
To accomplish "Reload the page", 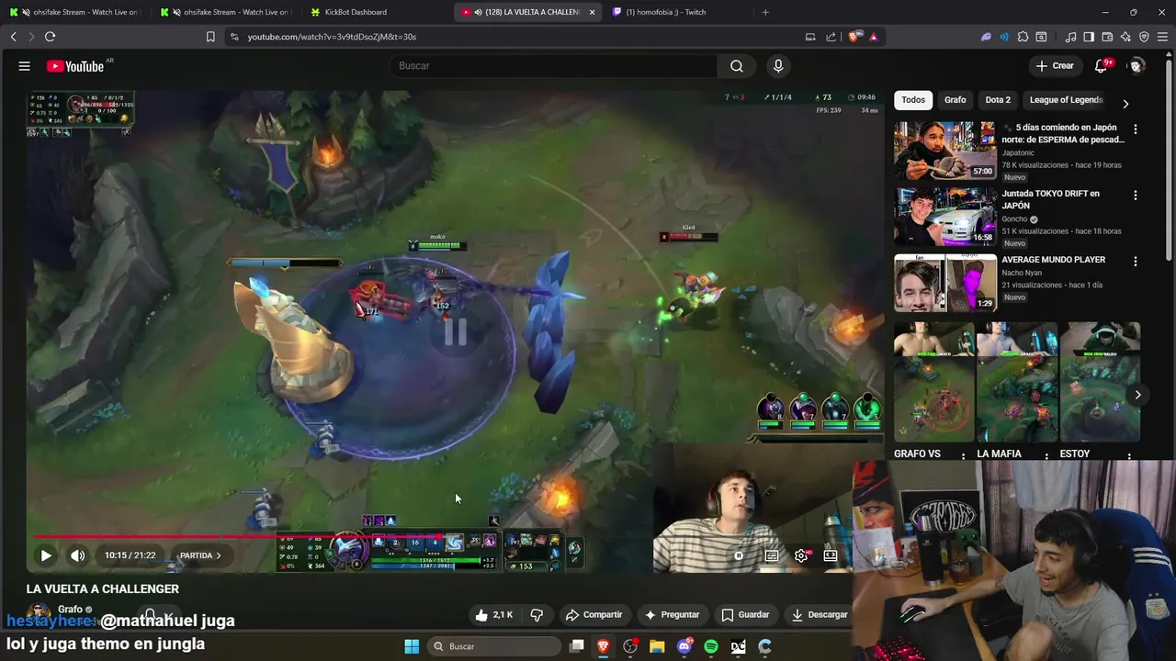I will point(50,37).
